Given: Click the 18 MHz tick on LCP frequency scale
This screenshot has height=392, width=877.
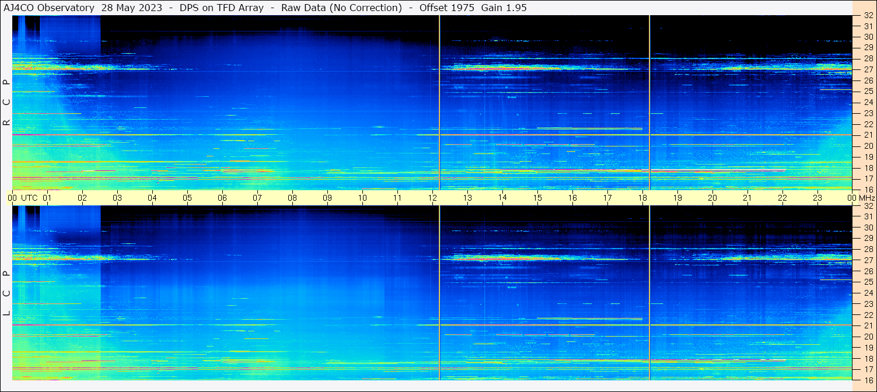Looking at the screenshot, I should tap(868, 358).
